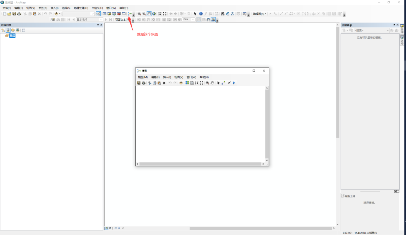This screenshot has width=406, height=235.
Task: Select the 图层 item in table of contents
Action: 12,36
